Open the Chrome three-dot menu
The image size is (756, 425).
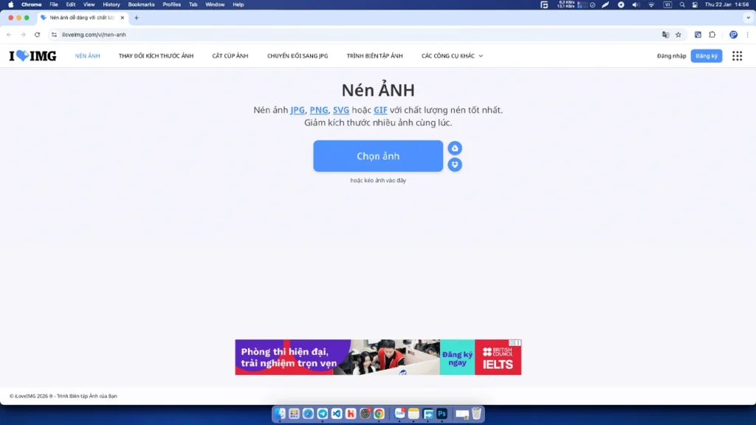[x=747, y=34]
